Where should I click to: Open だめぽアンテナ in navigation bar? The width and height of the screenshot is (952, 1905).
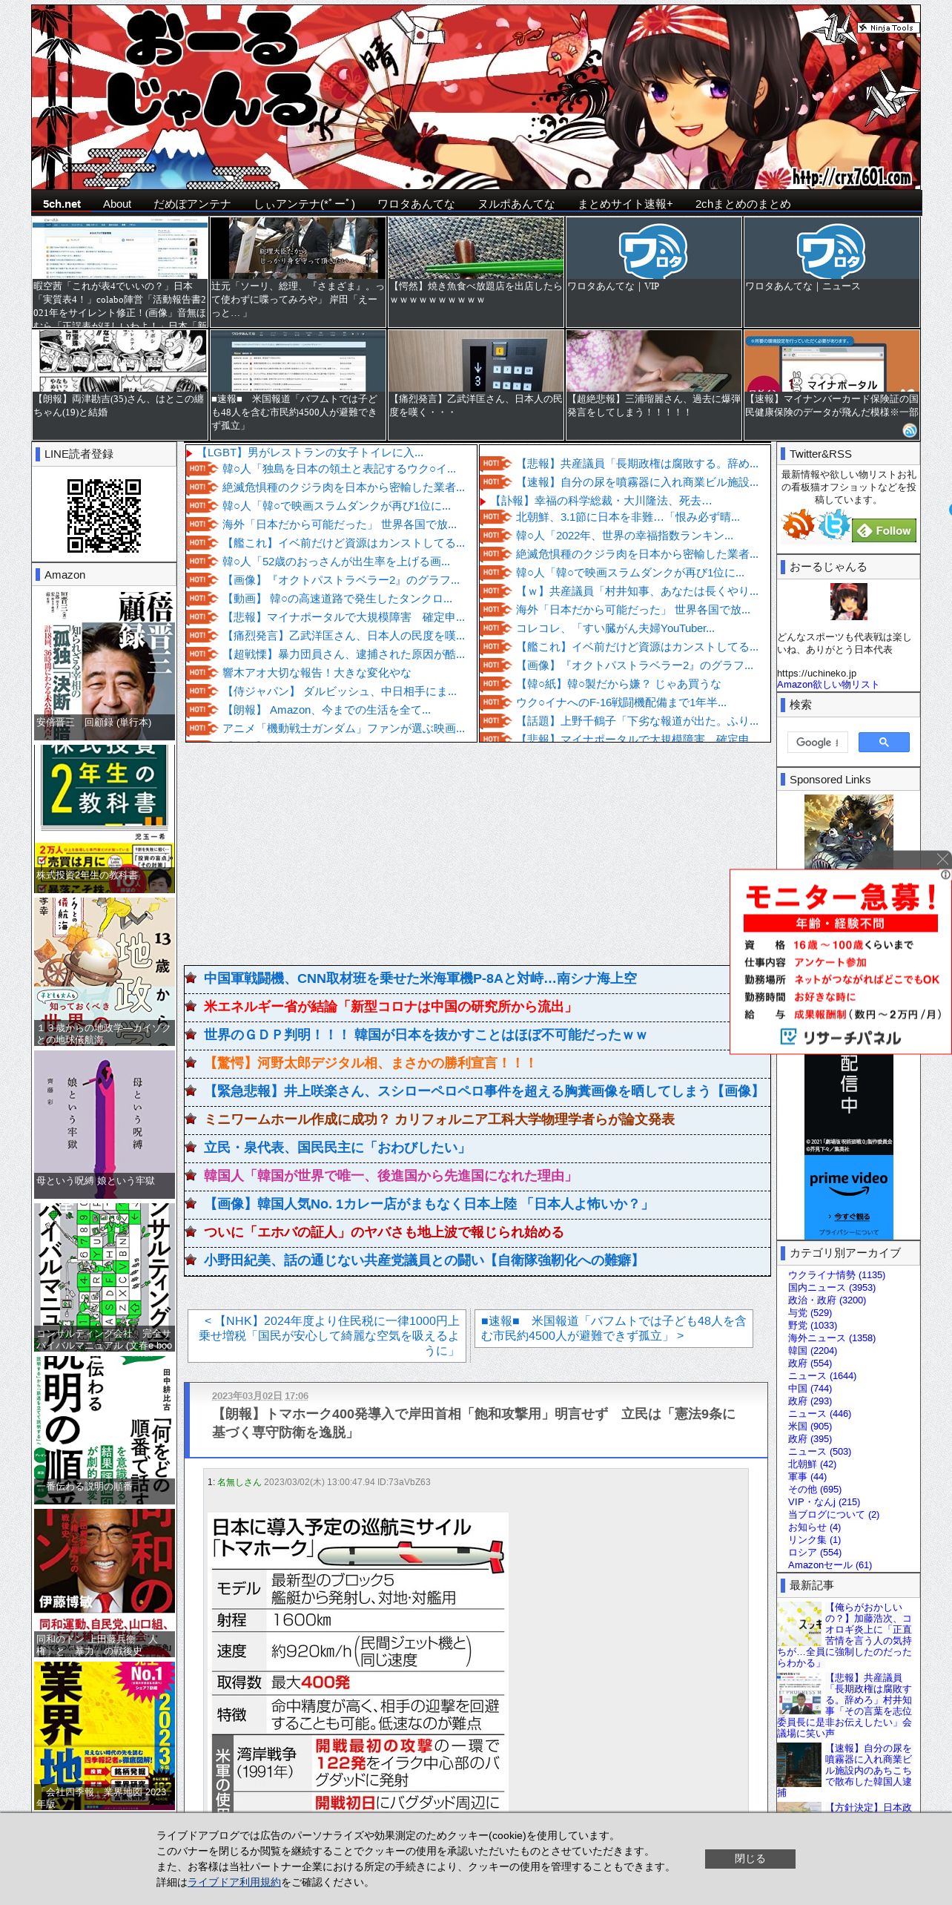pos(192,204)
